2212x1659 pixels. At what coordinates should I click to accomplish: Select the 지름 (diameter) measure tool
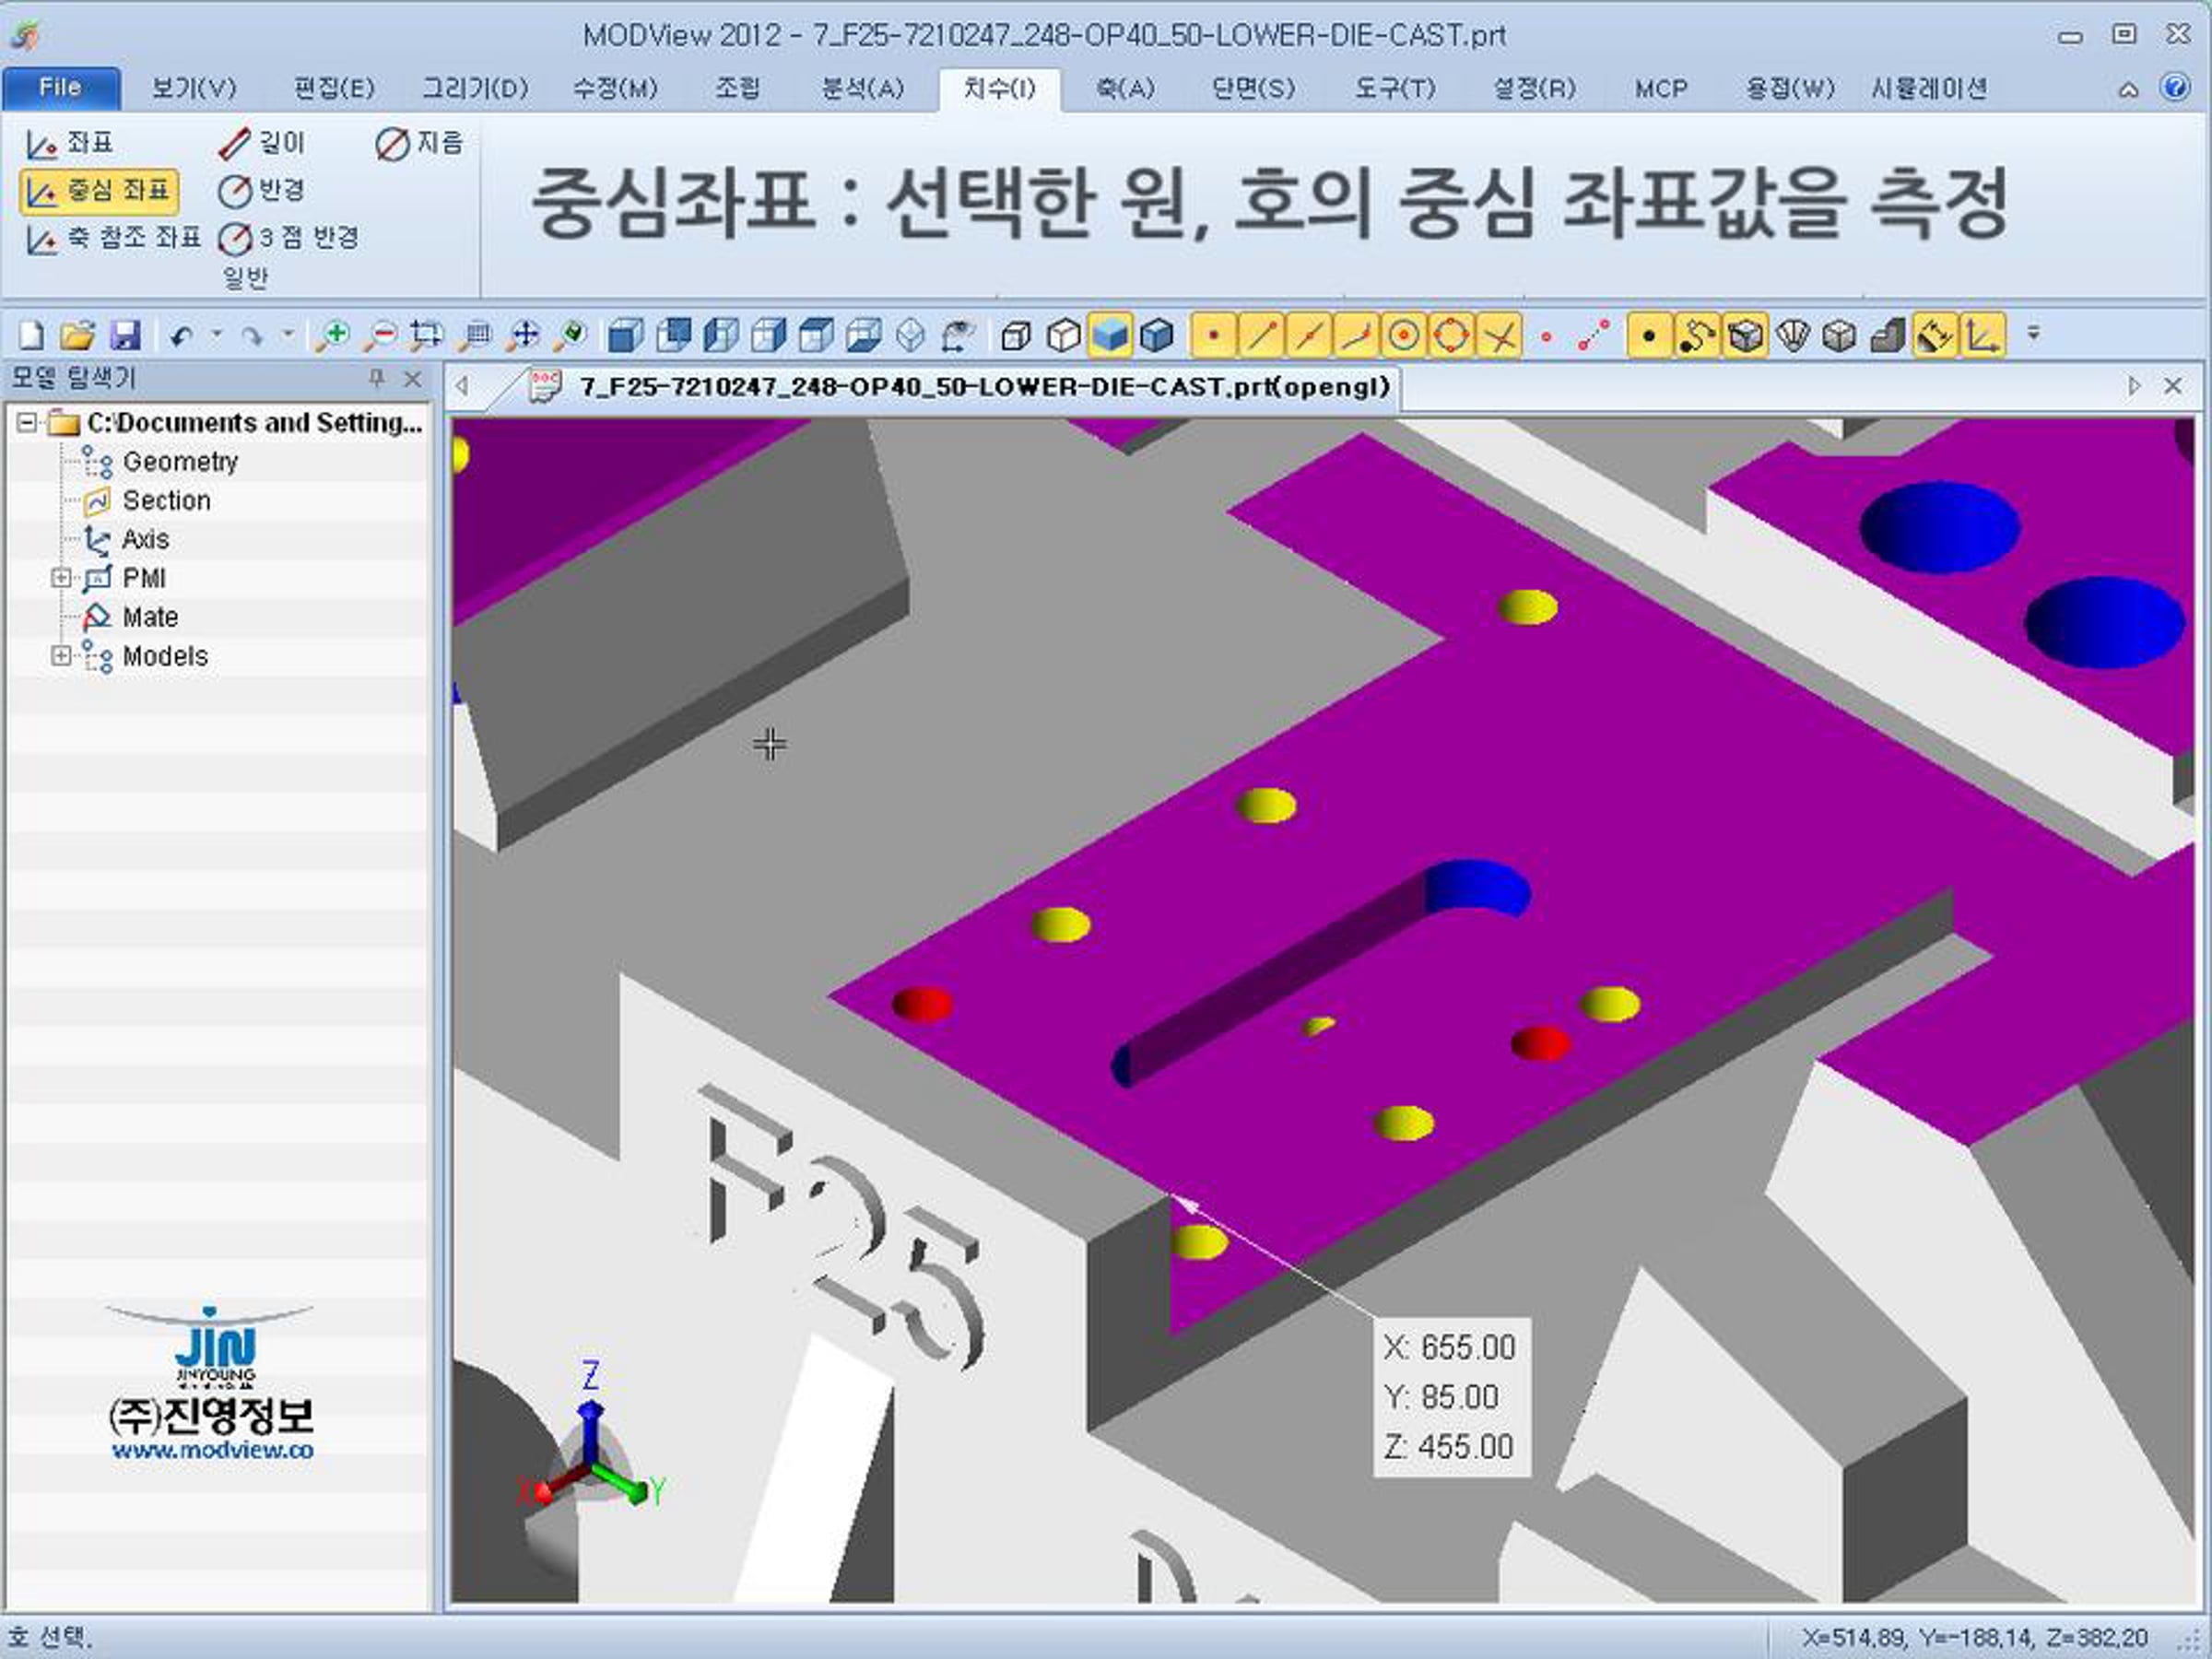point(420,143)
